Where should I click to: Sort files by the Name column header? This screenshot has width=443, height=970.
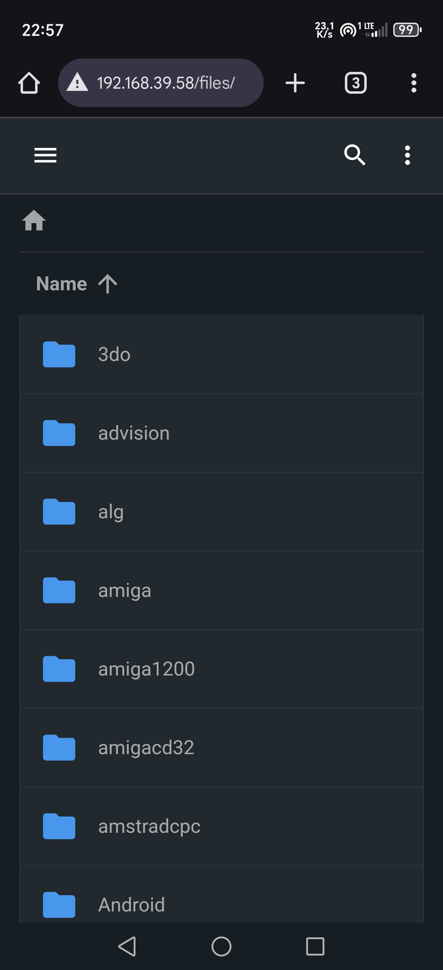(62, 283)
